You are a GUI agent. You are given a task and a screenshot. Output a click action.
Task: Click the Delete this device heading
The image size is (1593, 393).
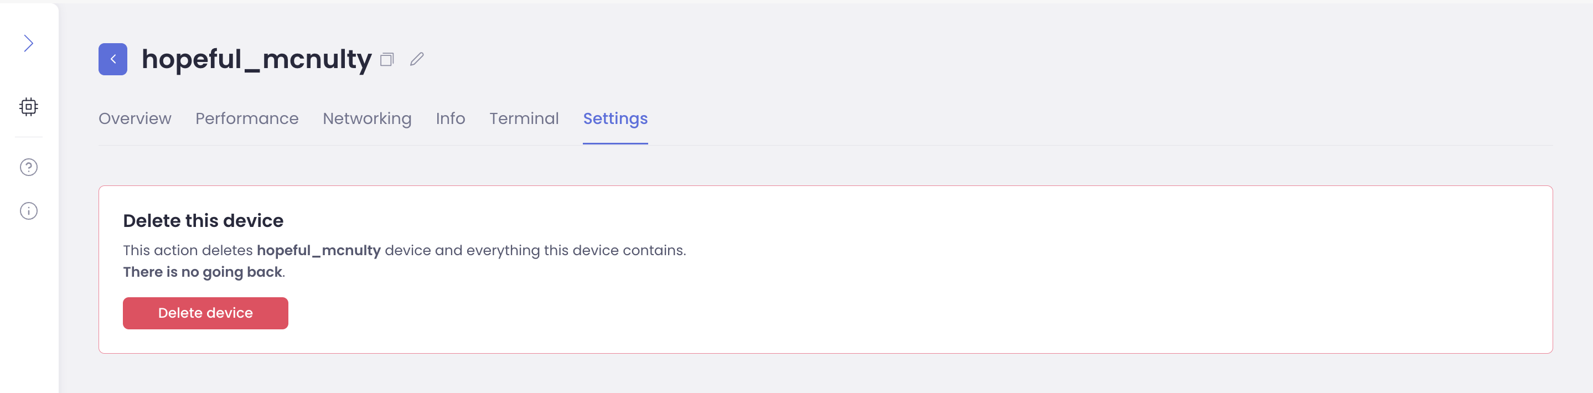pyautogui.click(x=204, y=220)
